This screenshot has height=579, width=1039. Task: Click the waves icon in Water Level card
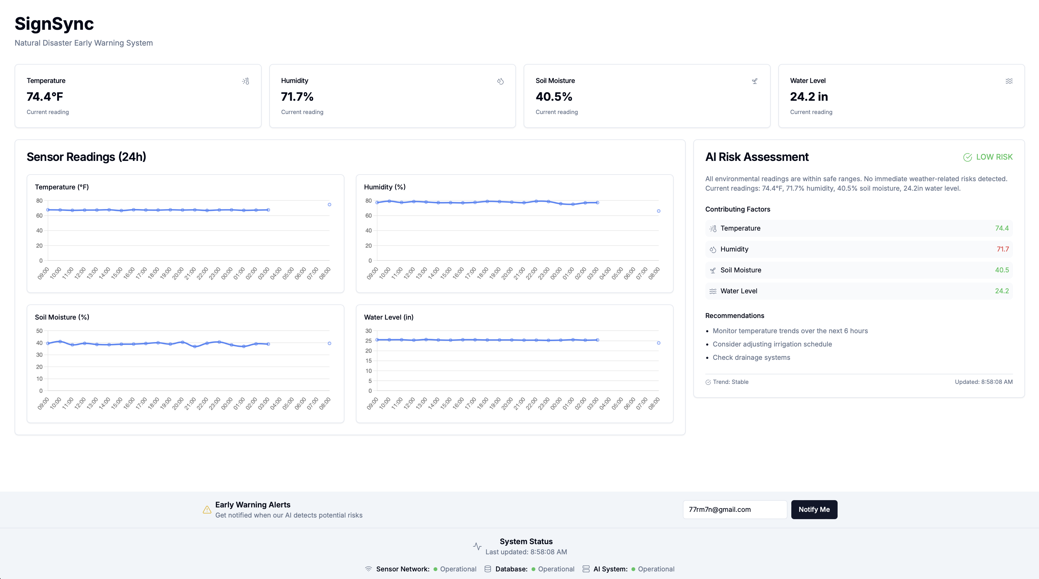(x=1009, y=81)
